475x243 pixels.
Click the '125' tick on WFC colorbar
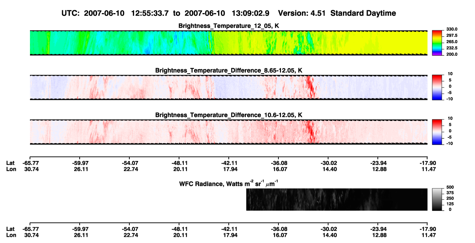pyautogui.click(x=450, y=204)
